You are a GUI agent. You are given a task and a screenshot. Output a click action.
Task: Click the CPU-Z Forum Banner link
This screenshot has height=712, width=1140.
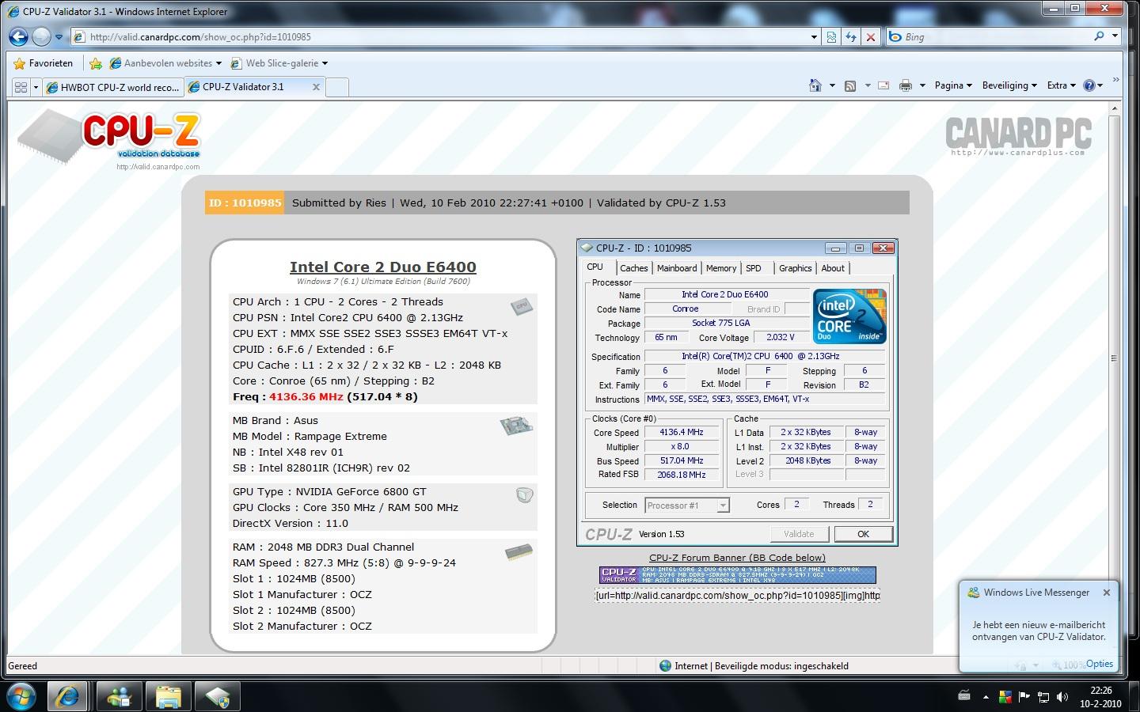737,558
